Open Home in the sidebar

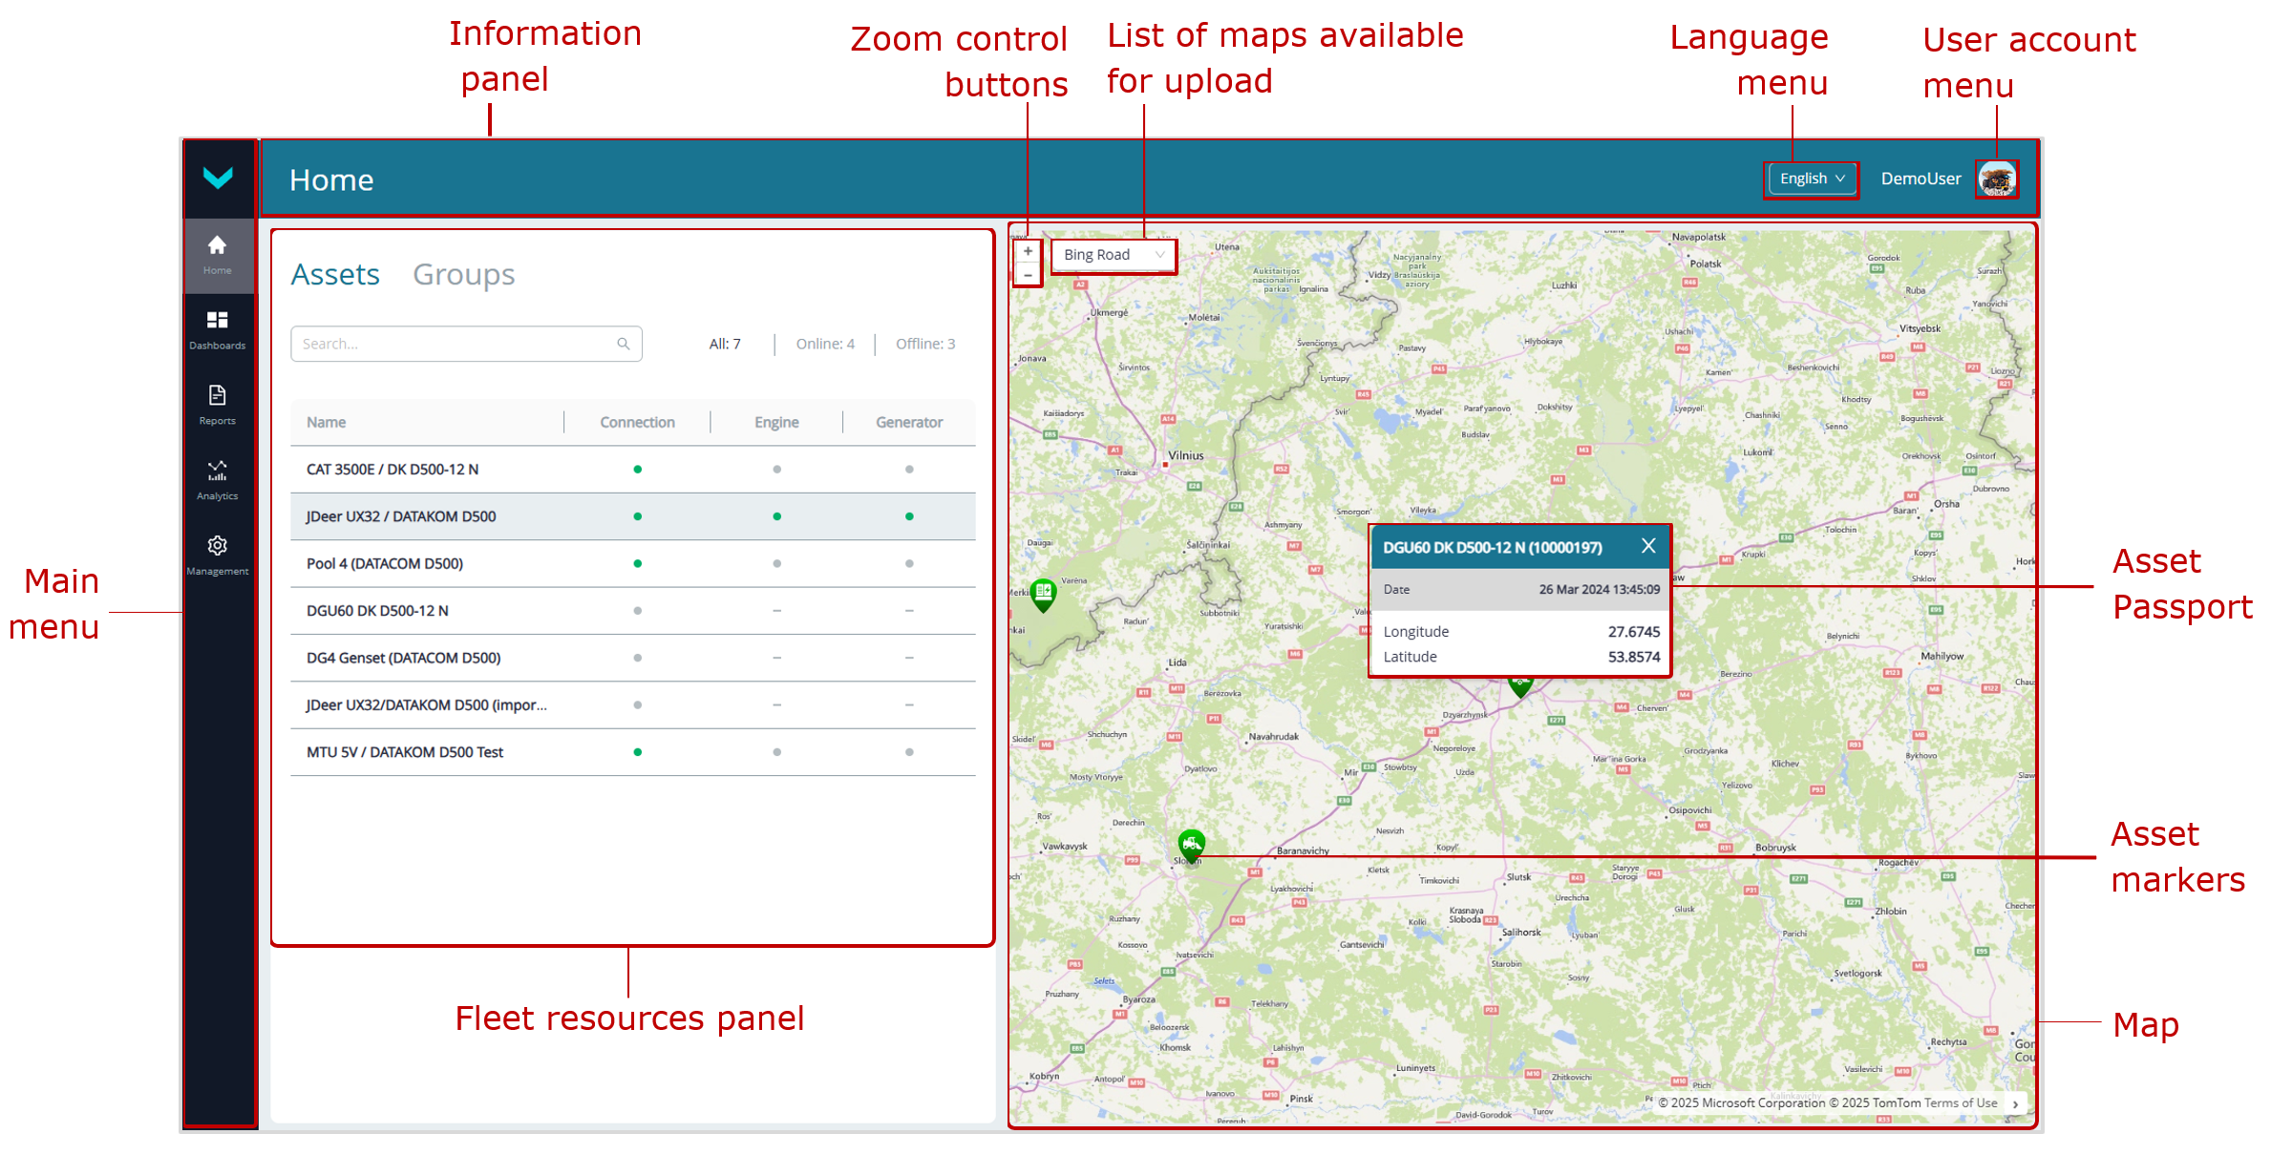(x=217, y=254)
